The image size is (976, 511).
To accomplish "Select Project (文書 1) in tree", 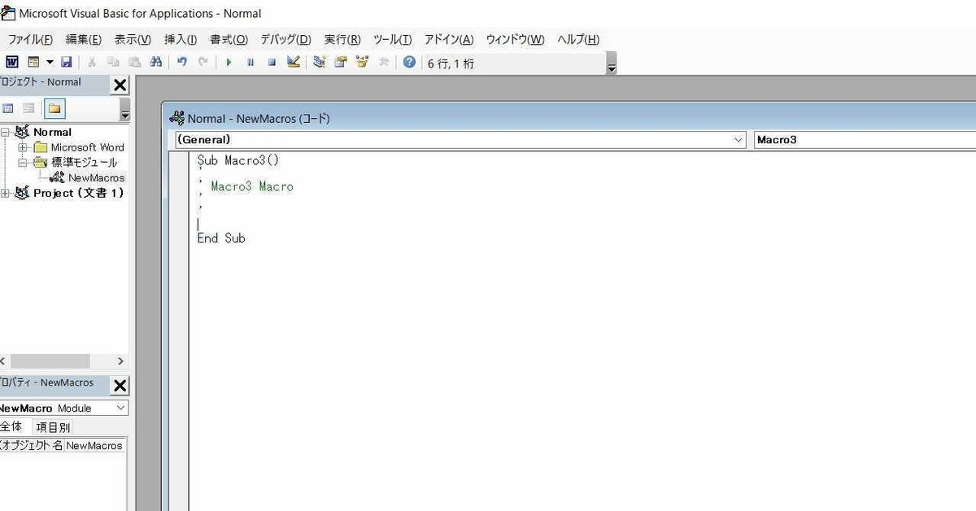I will click(78, 193).
